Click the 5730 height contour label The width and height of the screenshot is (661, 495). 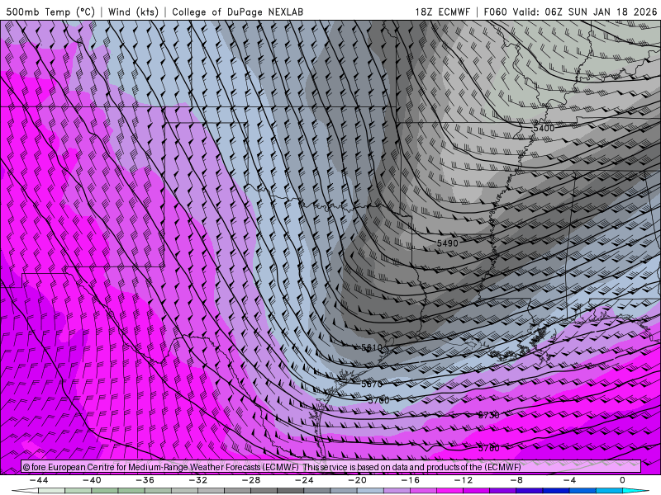(x=488, y=415)
